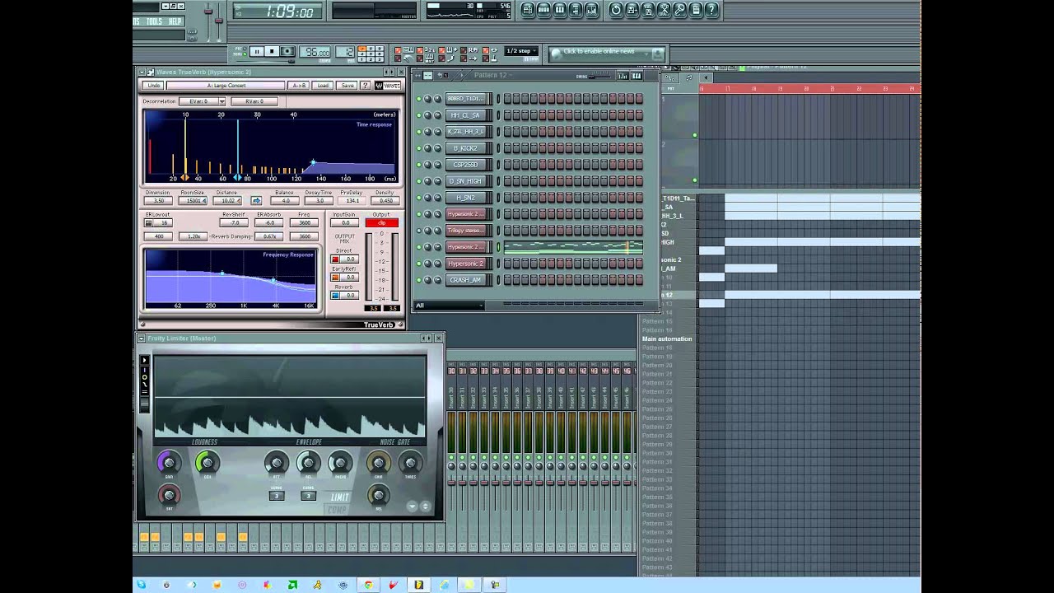Click the wrench settings toolbar icon

[680, 10]
